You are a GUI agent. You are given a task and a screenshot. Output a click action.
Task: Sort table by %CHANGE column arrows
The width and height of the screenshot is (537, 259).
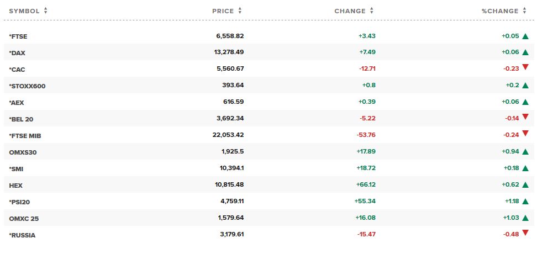524,11
